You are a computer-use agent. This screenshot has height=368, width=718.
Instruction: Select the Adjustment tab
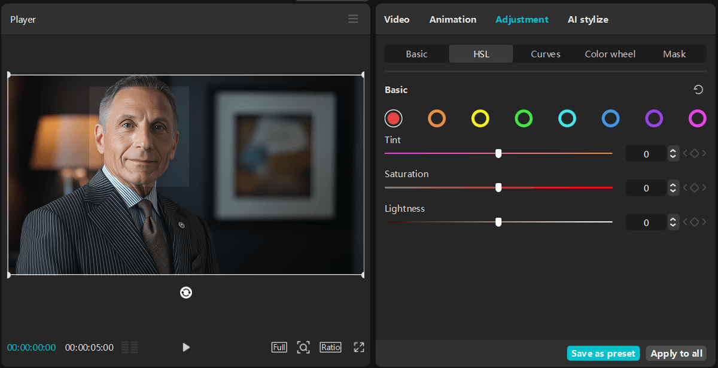[x=522, y=19]
